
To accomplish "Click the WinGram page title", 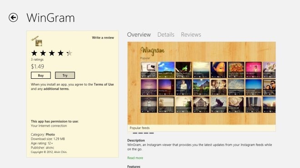I will [51, 18].
